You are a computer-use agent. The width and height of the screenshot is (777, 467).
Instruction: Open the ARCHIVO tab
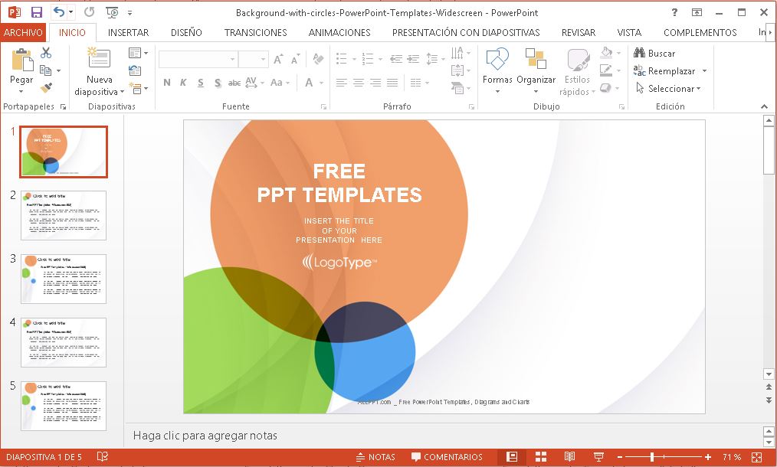tap(23, 32)
